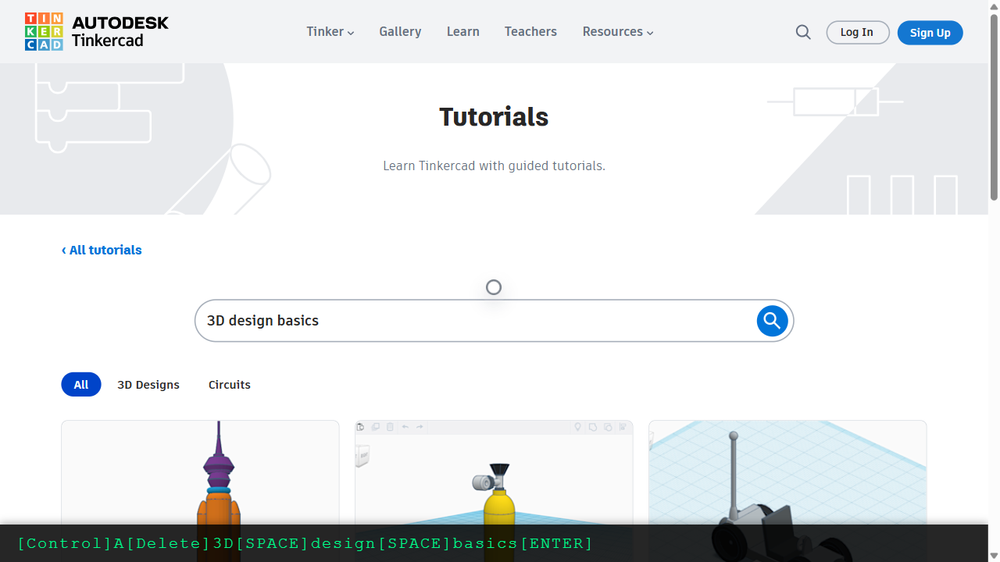Click the undo arrow in the middle tutorial preview toolbar
This screenshot has height=562, width=1000.
(405, 427)
